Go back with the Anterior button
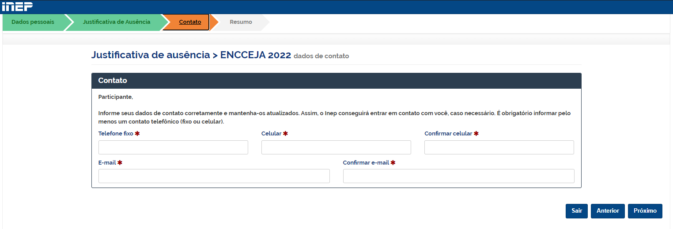The height and width of the screenshot is (229, 673). (x=608, y=211)
